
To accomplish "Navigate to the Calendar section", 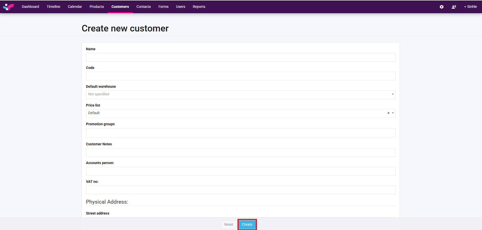I will pyautogui.click(x=75, y=7).
